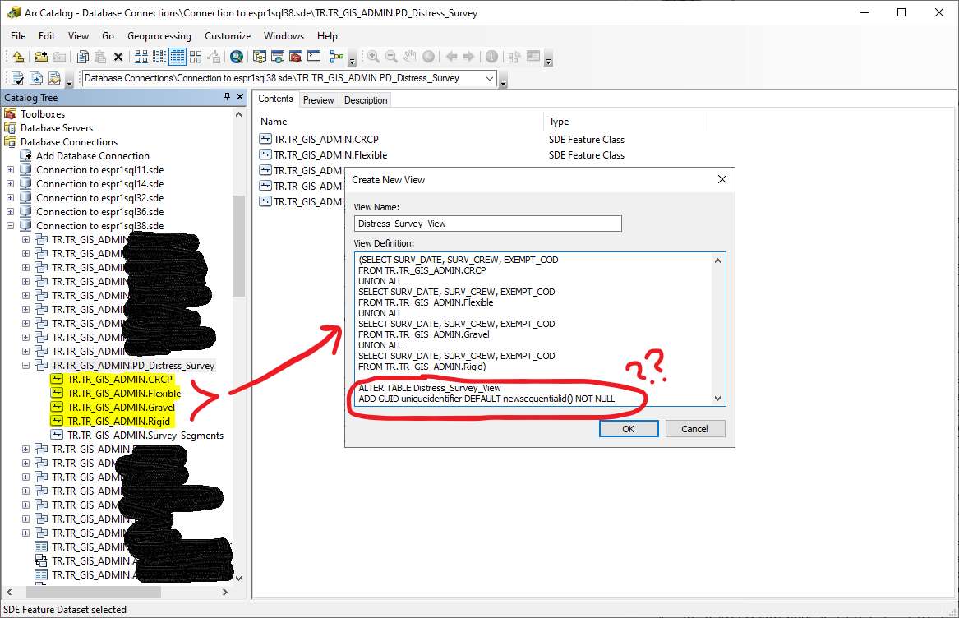
Task: Expand Connection to espr1sql36.sde node
Action: click(10, 212)
